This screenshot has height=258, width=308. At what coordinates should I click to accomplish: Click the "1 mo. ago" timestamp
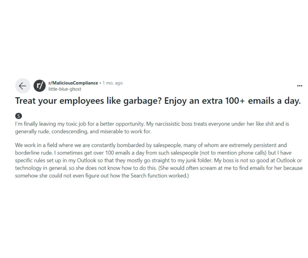(x=113, y=83)
